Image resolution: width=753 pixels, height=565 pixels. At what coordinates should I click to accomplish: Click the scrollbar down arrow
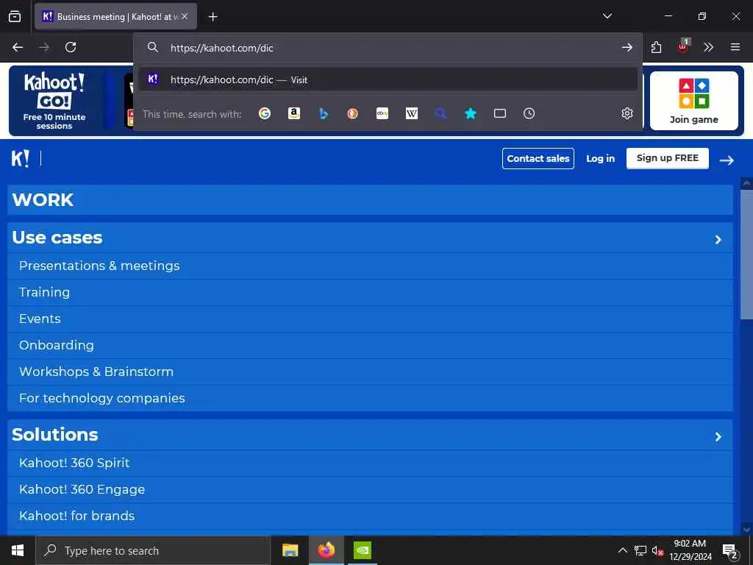coord(746,530)
